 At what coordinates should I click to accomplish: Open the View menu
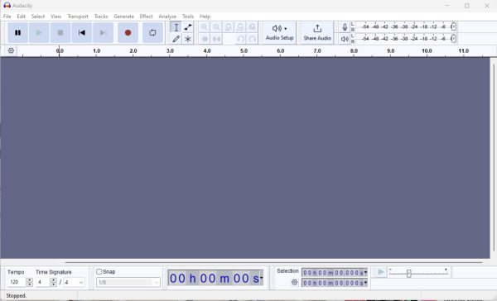pyautogui.click(x=55, y=17)
